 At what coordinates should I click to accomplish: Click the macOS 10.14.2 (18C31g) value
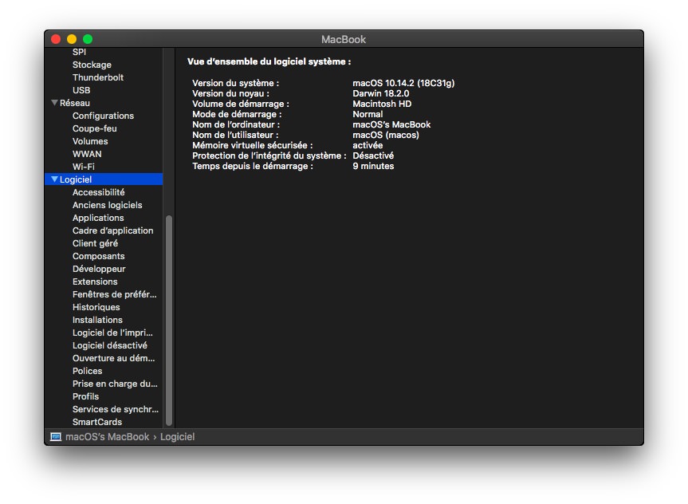pyautogui.click(x=403, y=82)
